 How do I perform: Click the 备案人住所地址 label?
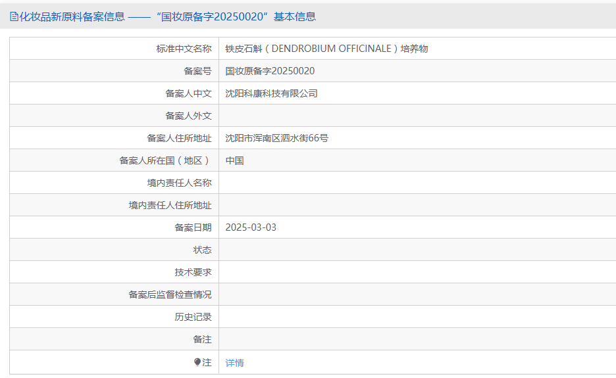click(179, 138)
